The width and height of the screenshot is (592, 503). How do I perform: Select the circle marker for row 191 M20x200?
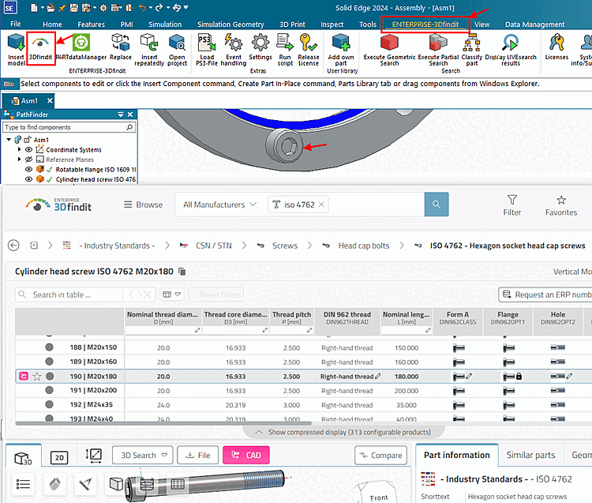tap(49, 390)
